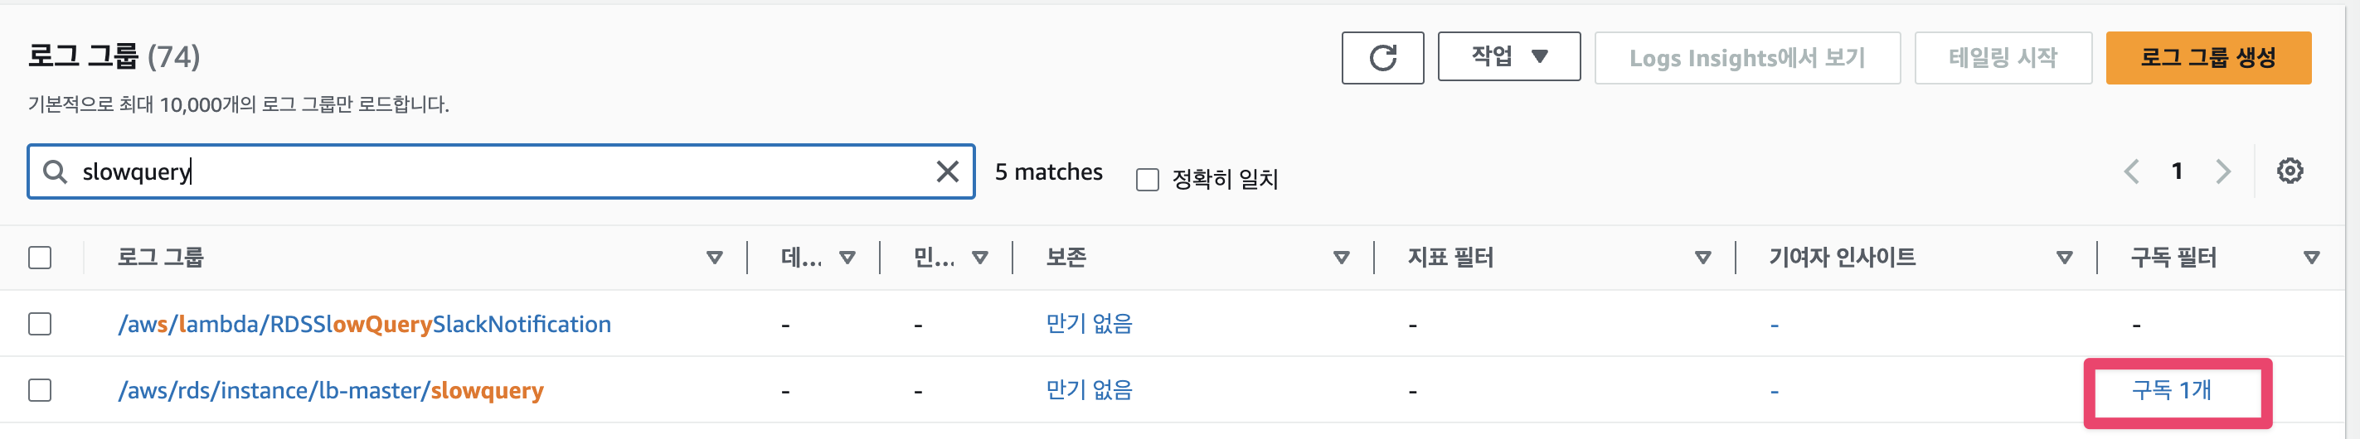This screenshot has height=439, width=2360.
Task: Sort by 지표 필터 column arrow
Action: pyautogui.click(x=1703, y=258)
